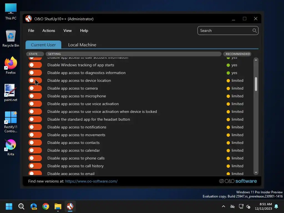The height and width of the screenshot is (213, 284).
Task: Switch to the Local Machine tab
Action: (82, 45)
